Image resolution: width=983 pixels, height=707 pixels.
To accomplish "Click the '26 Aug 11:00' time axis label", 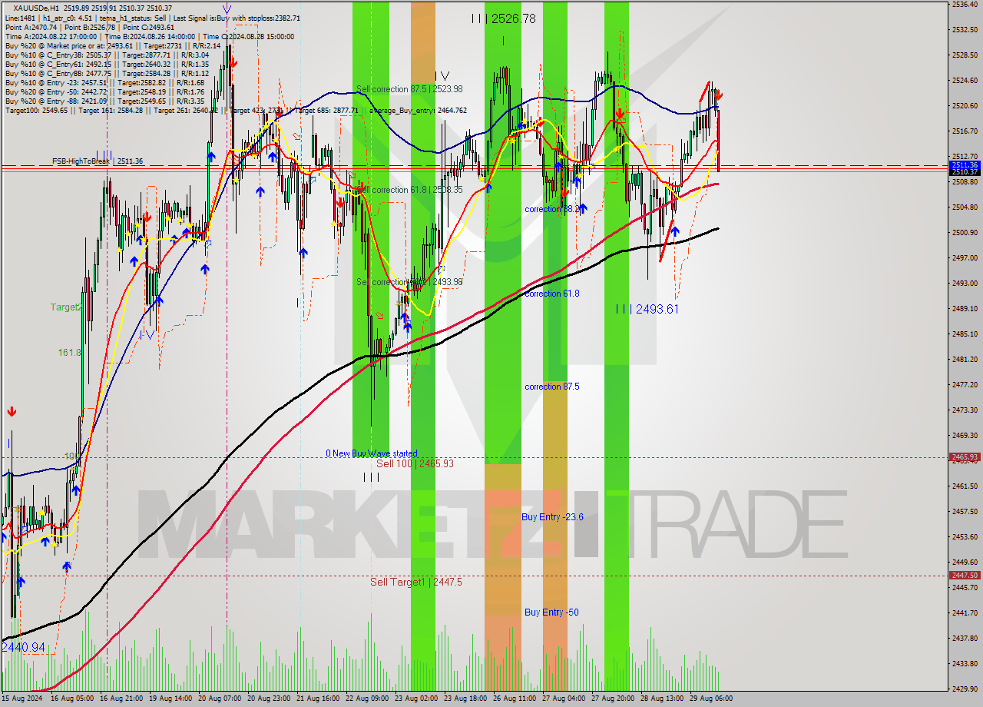I will tap(515, 699).
